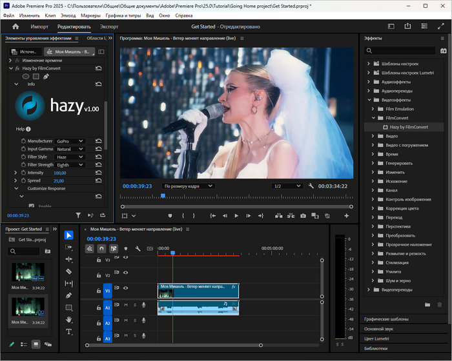
Task: Click Extract button in program monitor
Action: coord(291,215)
